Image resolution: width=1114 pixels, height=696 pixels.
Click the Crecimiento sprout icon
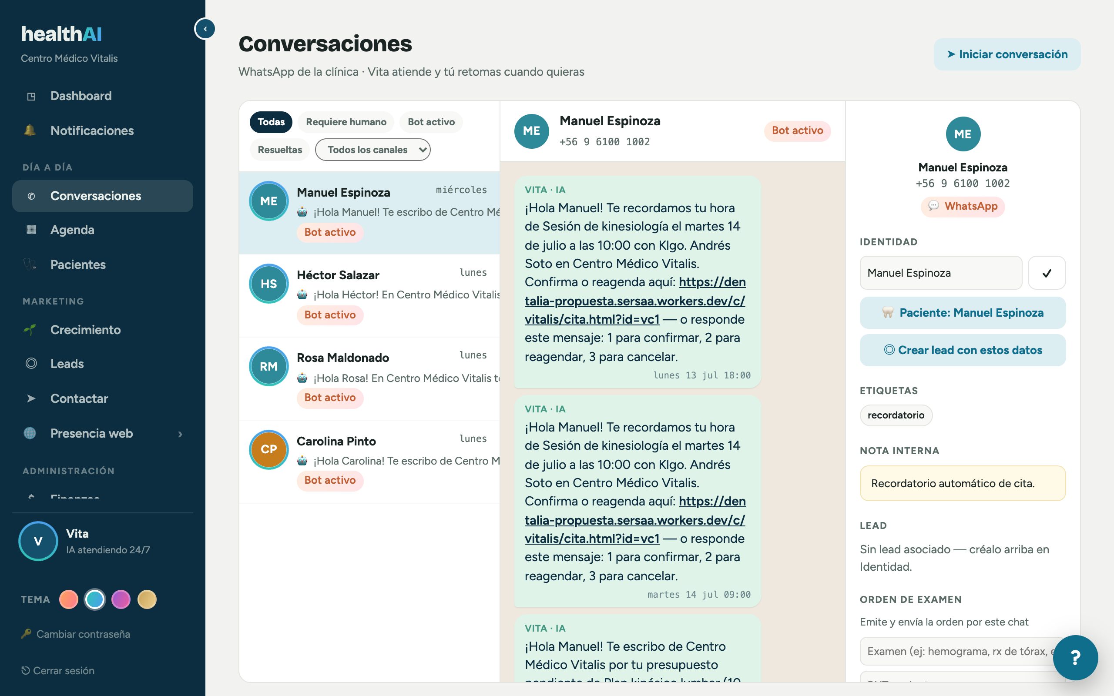pyautogui.click(x=30, y=330)
